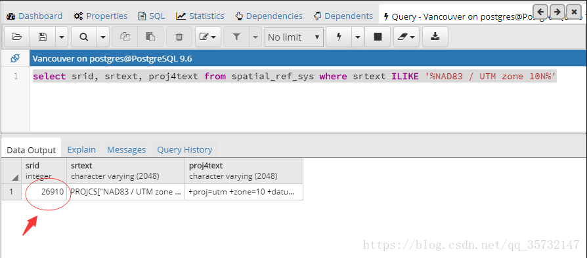Click the Copy toolbar icon
Screen dimensions: 587x258
[125, 37]
